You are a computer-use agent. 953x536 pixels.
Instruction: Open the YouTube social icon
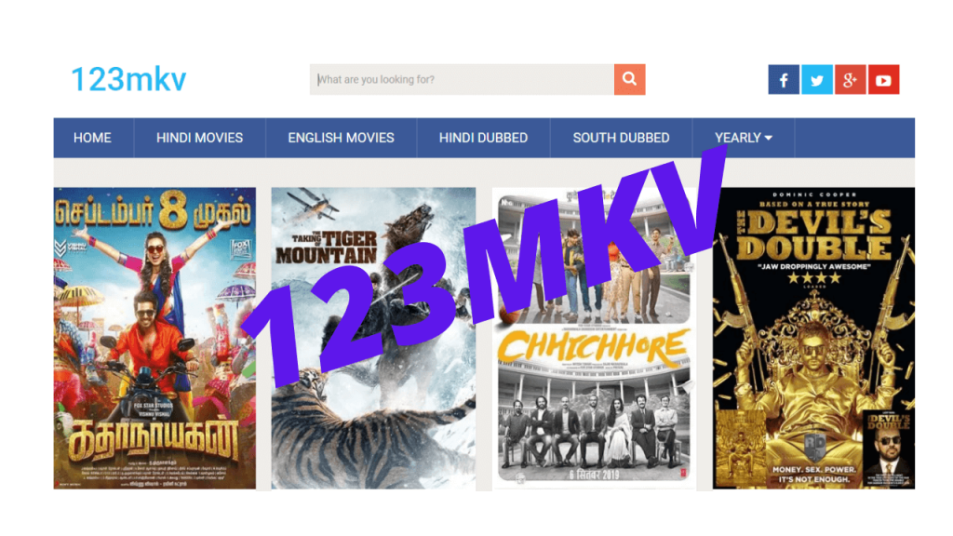884,80
